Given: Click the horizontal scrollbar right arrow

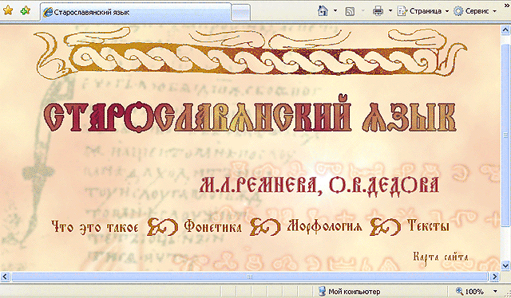Looking at the screenshot, I should 494,276.
